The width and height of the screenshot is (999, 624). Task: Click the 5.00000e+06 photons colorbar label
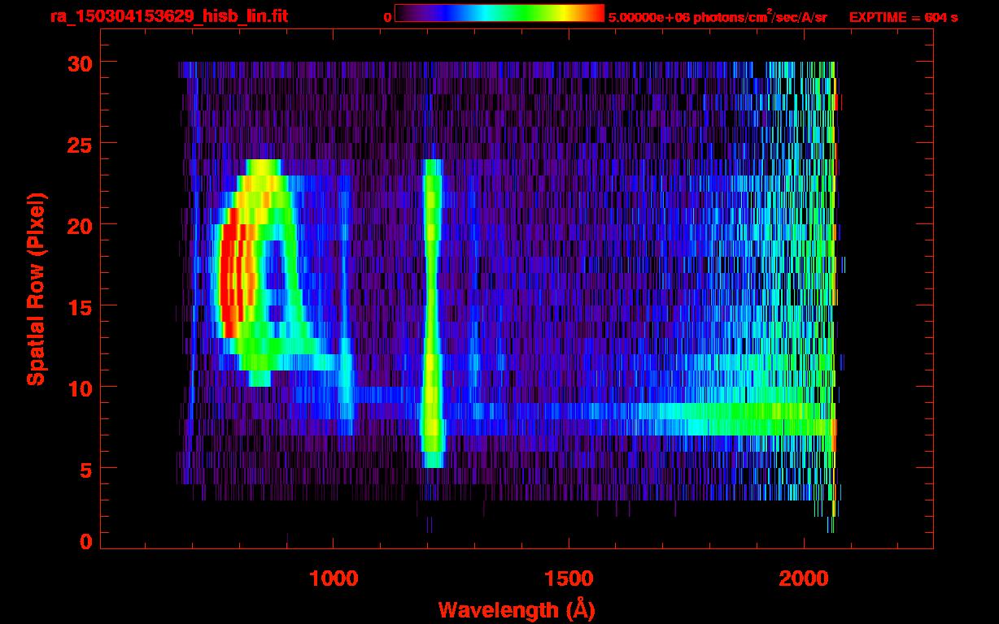tap(718, 17)
